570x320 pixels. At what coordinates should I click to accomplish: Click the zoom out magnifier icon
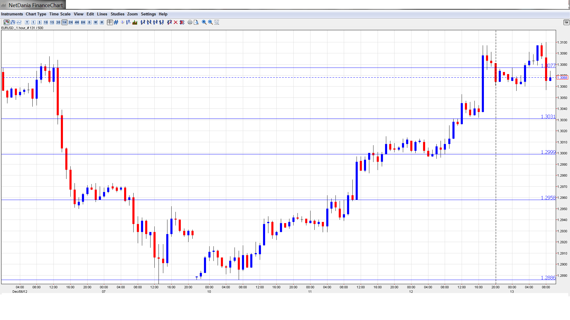(210, 22)
